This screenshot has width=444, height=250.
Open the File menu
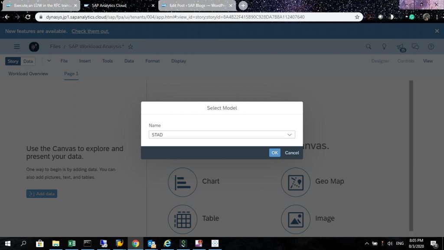tap(64, 61)
